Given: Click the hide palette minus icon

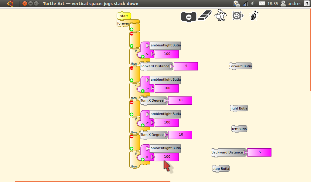Looking at the screenshot, I should (189, 17).
